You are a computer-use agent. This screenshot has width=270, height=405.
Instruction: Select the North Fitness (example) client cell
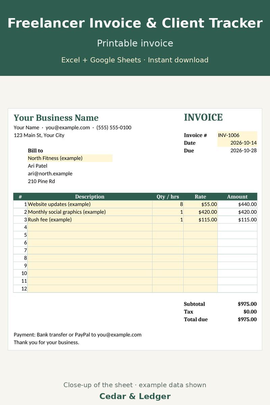point(70,158)
